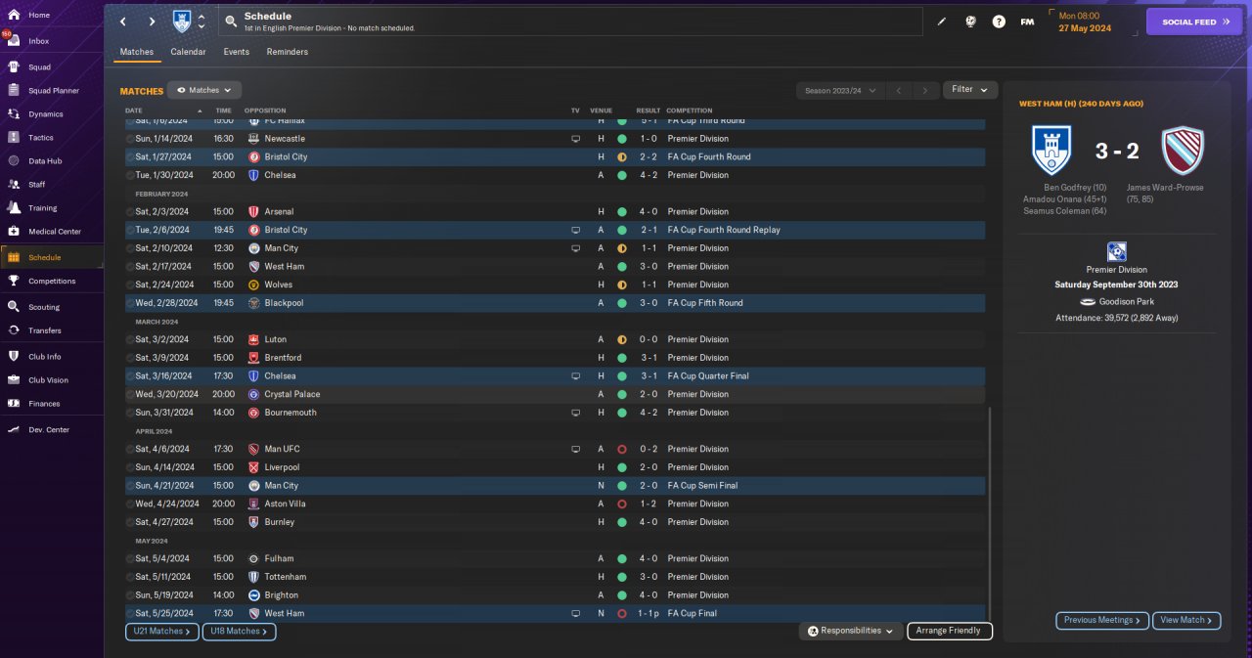Click the TV icon on Newcastle row
Viewport: 1252px width, 658px height.
tap(576, 139)
